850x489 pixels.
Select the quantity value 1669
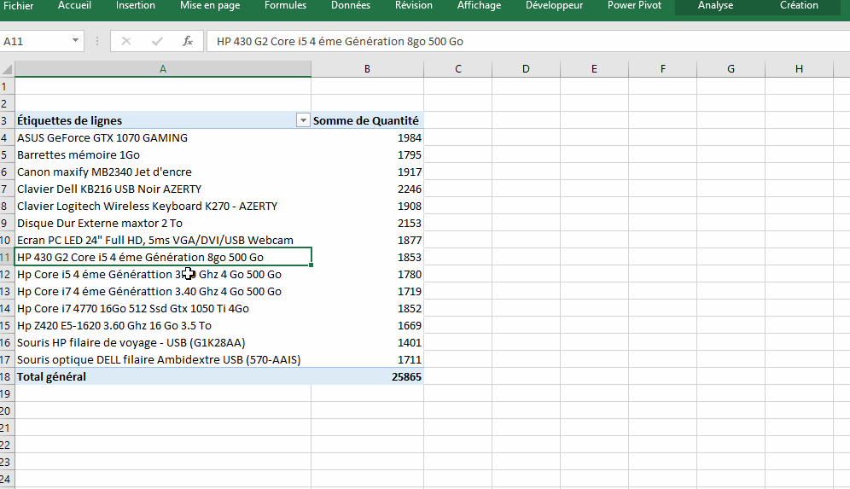point(367,325)
